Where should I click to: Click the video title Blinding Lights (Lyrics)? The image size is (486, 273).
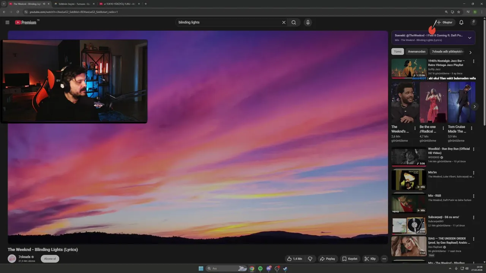tap(43, 249)
